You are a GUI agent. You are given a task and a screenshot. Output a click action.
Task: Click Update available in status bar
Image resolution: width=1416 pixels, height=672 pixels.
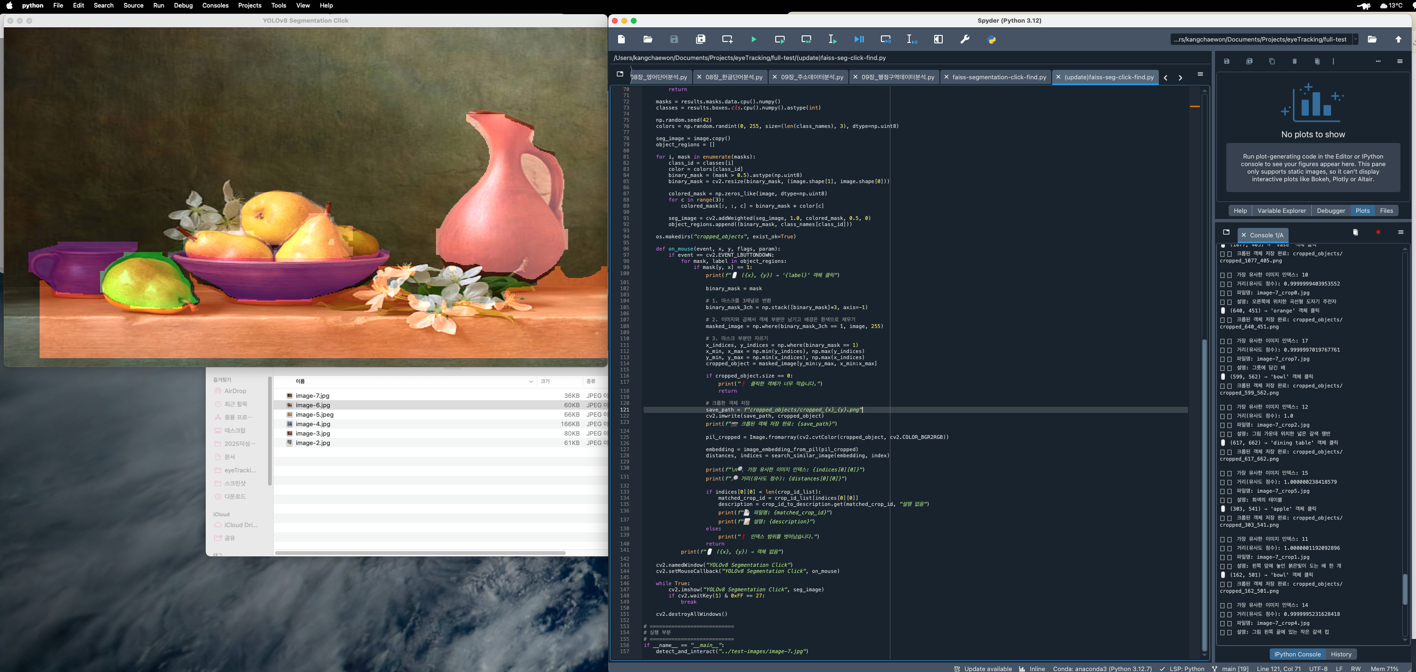[987, 669]
